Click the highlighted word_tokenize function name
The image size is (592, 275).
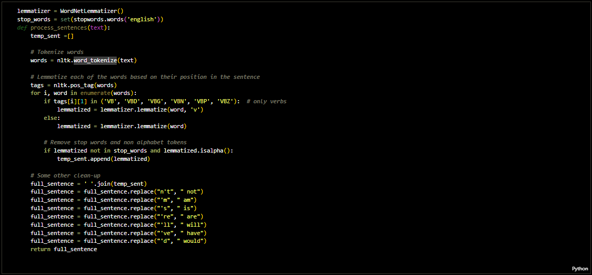(x=95, y=60)
